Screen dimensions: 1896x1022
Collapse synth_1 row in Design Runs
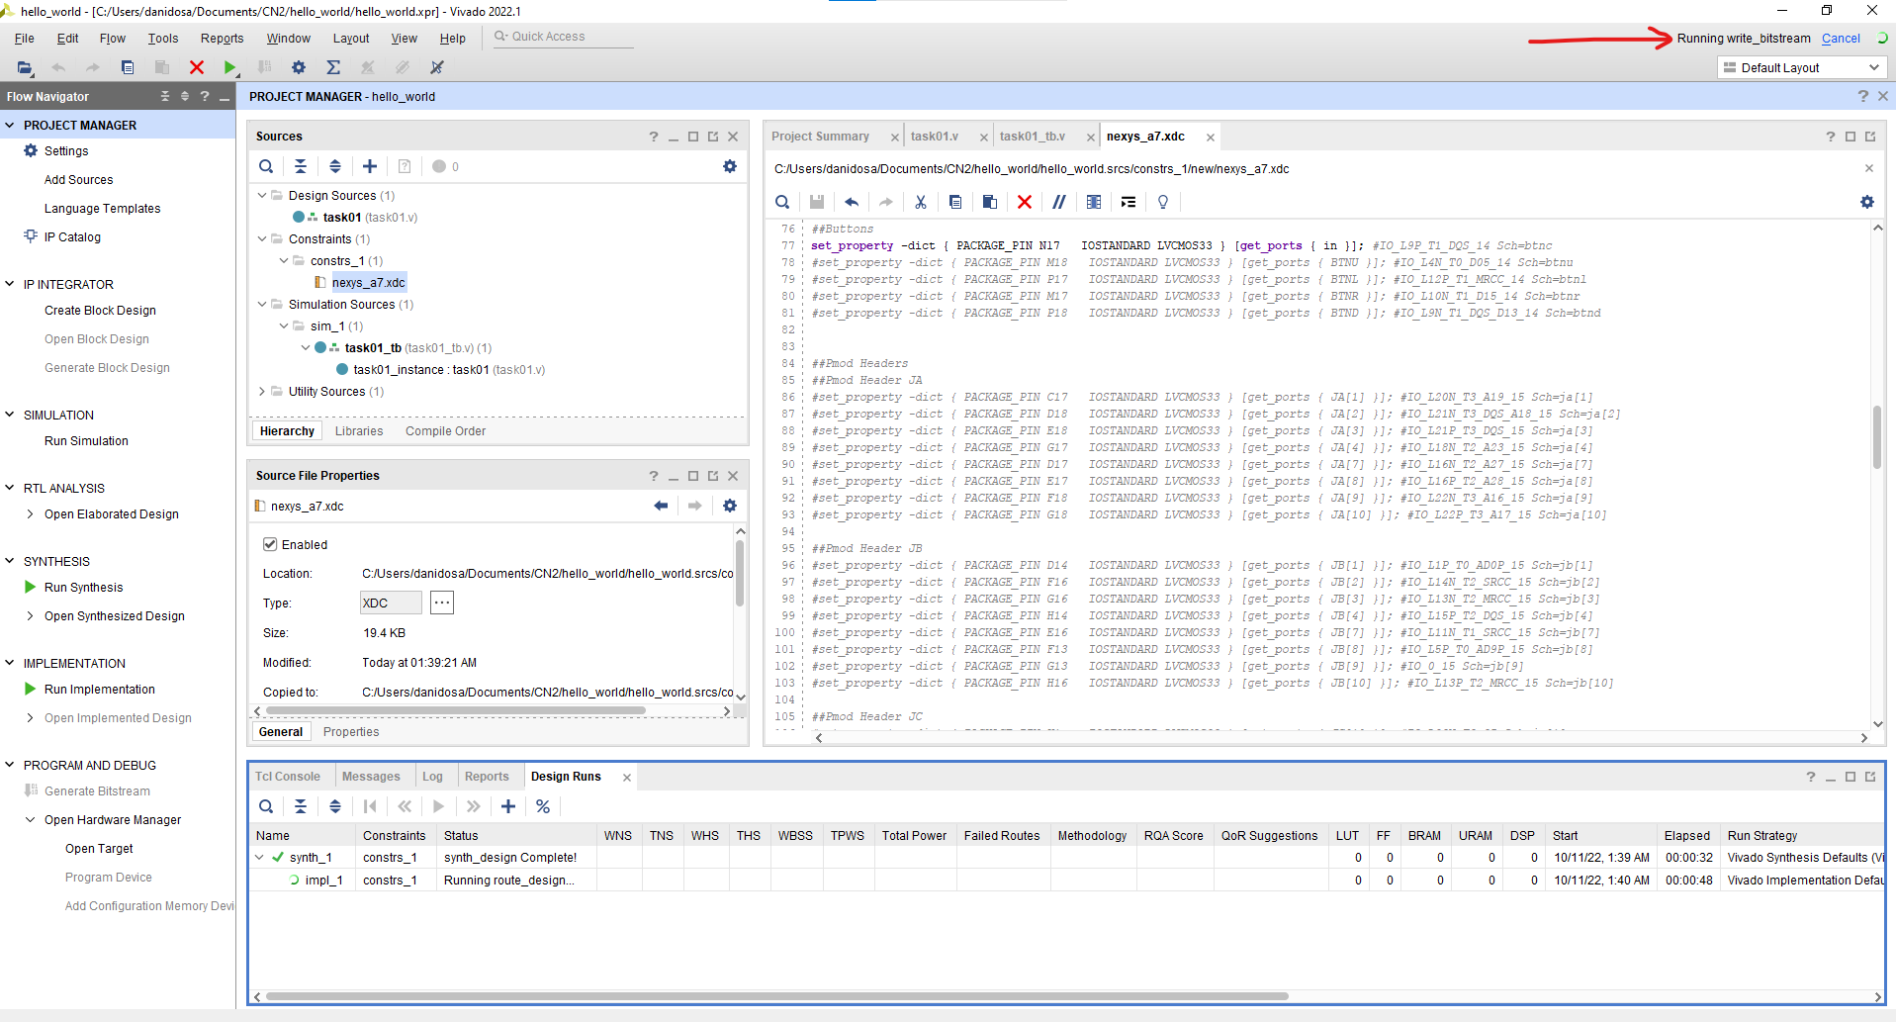point(260,858)
